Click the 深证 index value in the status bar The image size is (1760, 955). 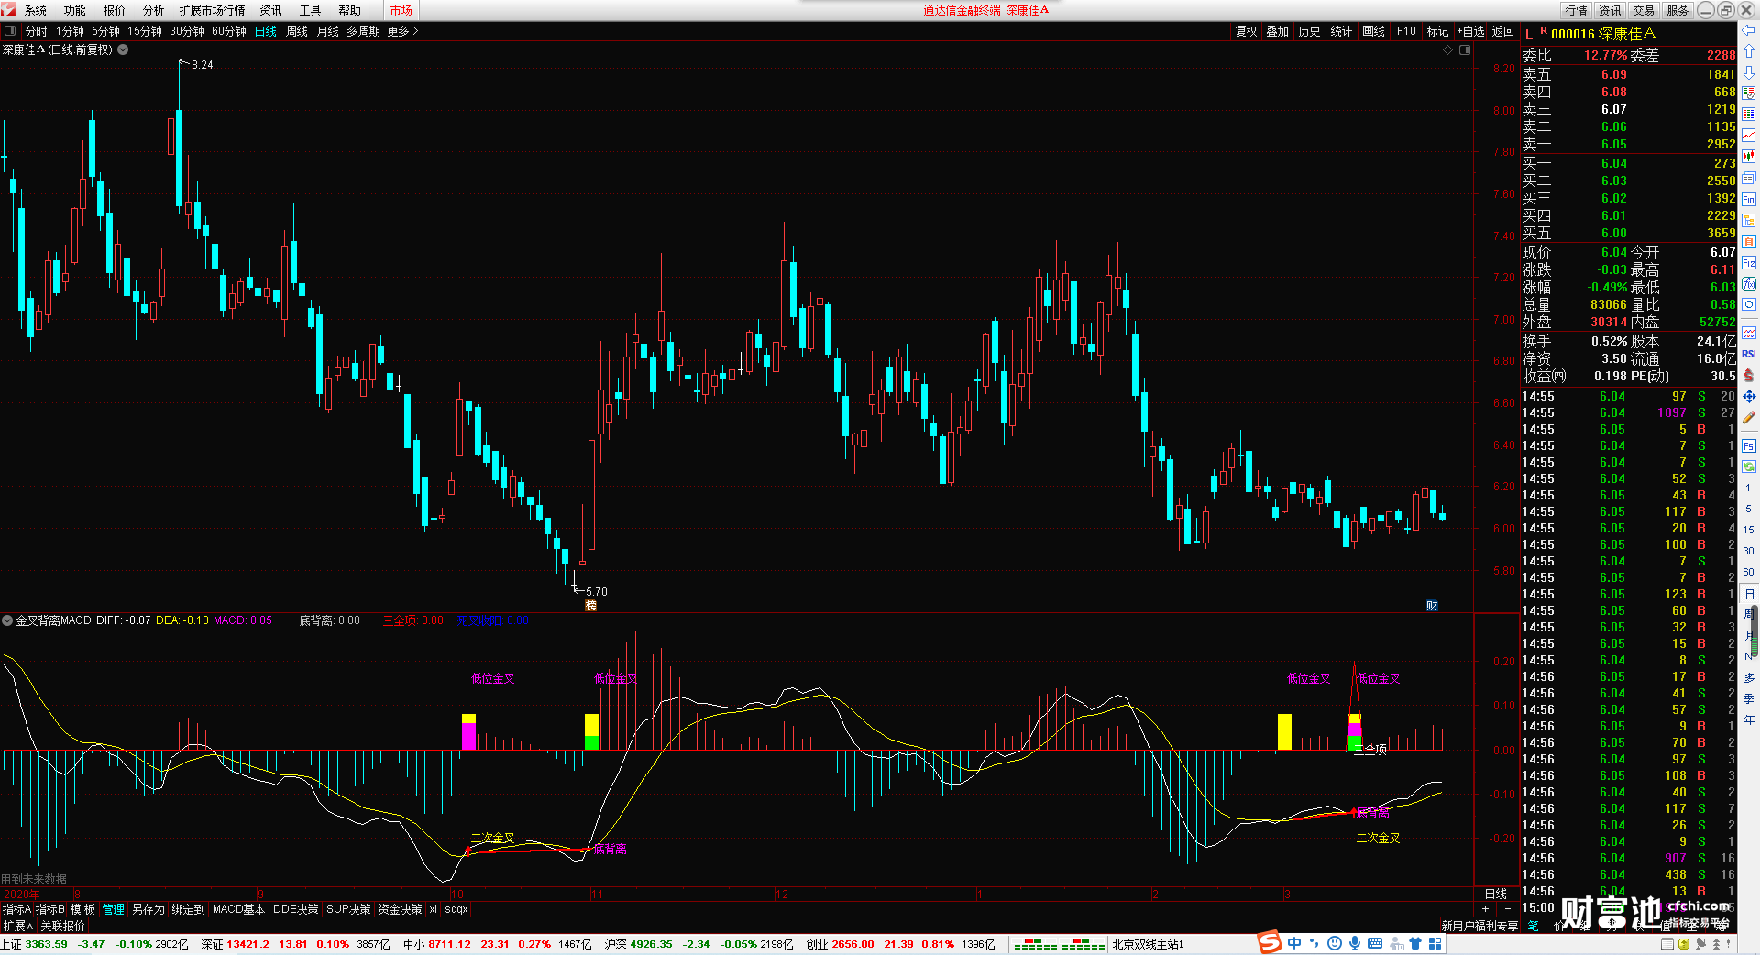(x=247, y=944)
